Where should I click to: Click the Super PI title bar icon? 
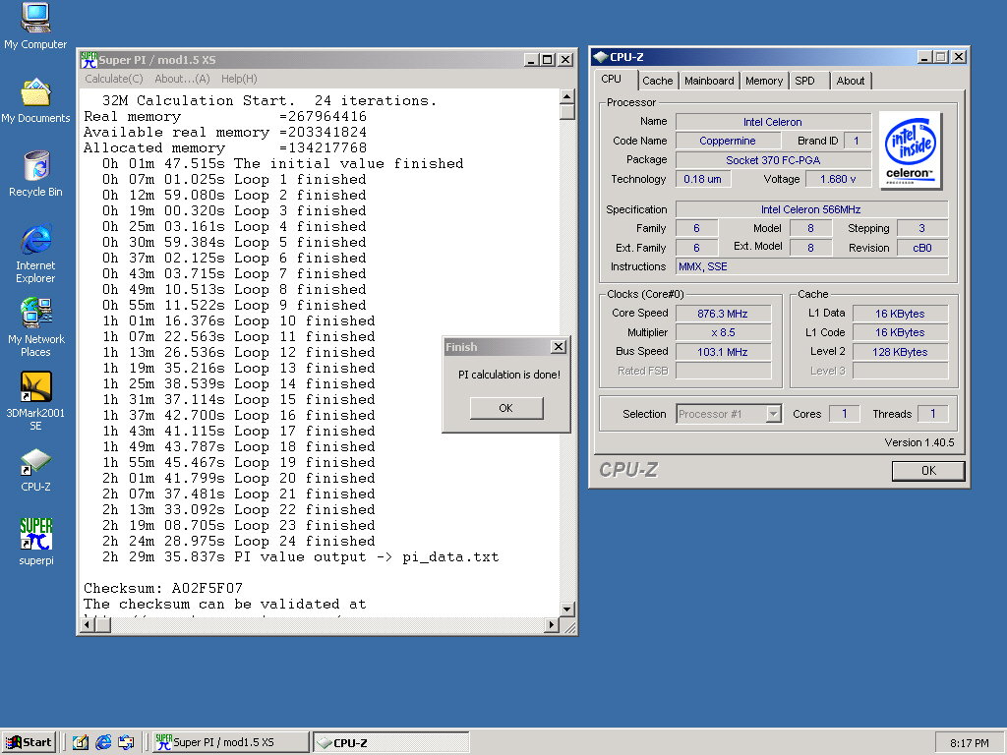(x=89, y=59)
